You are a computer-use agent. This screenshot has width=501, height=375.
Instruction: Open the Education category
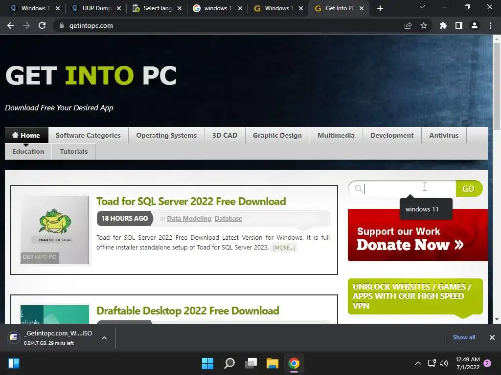pos(28,151)
